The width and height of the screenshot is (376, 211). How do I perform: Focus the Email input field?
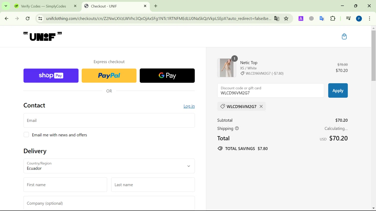click(109, 120)
